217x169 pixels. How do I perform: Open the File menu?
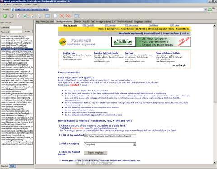(4, 5)
